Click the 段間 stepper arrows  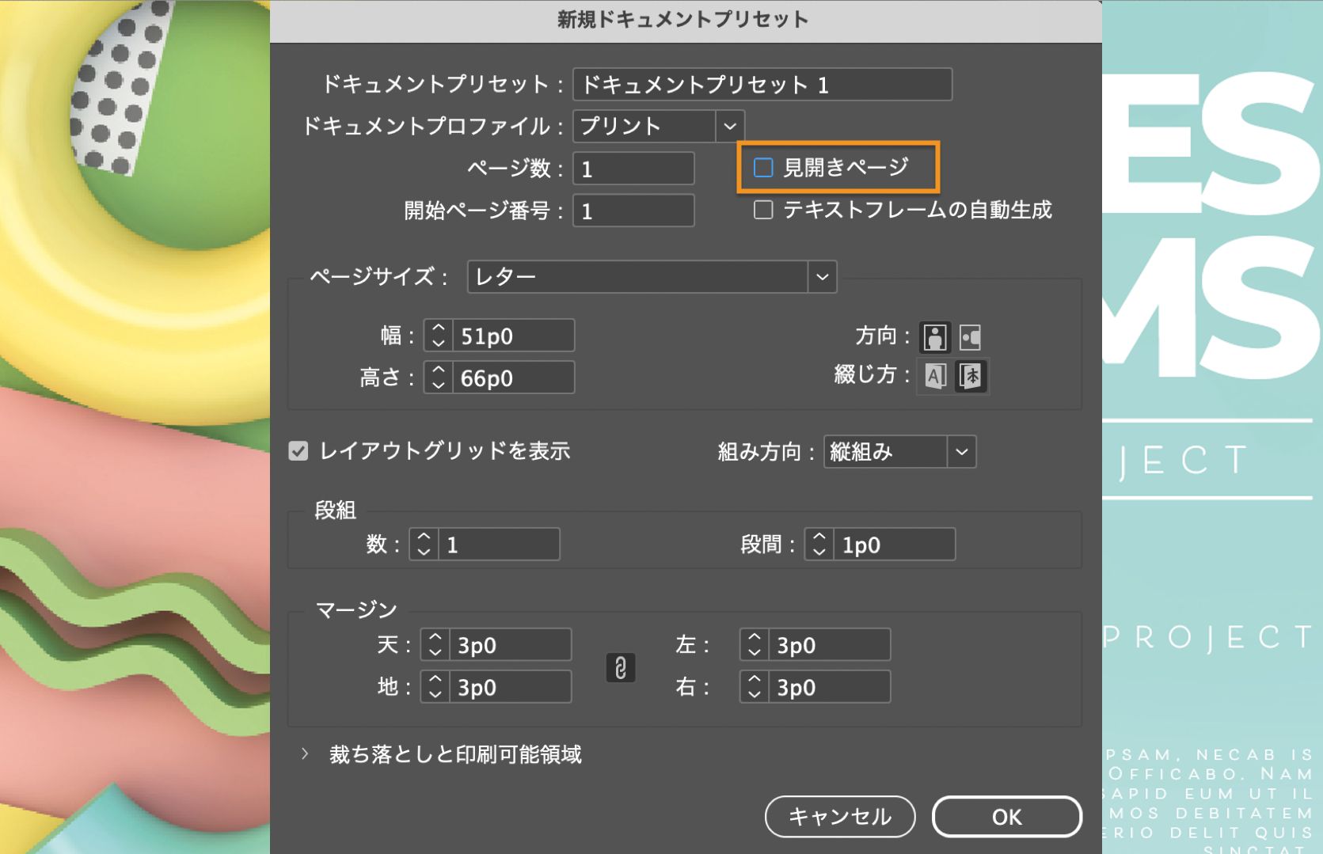(819, 545)
